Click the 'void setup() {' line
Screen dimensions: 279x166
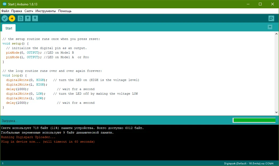coord(16,43)
